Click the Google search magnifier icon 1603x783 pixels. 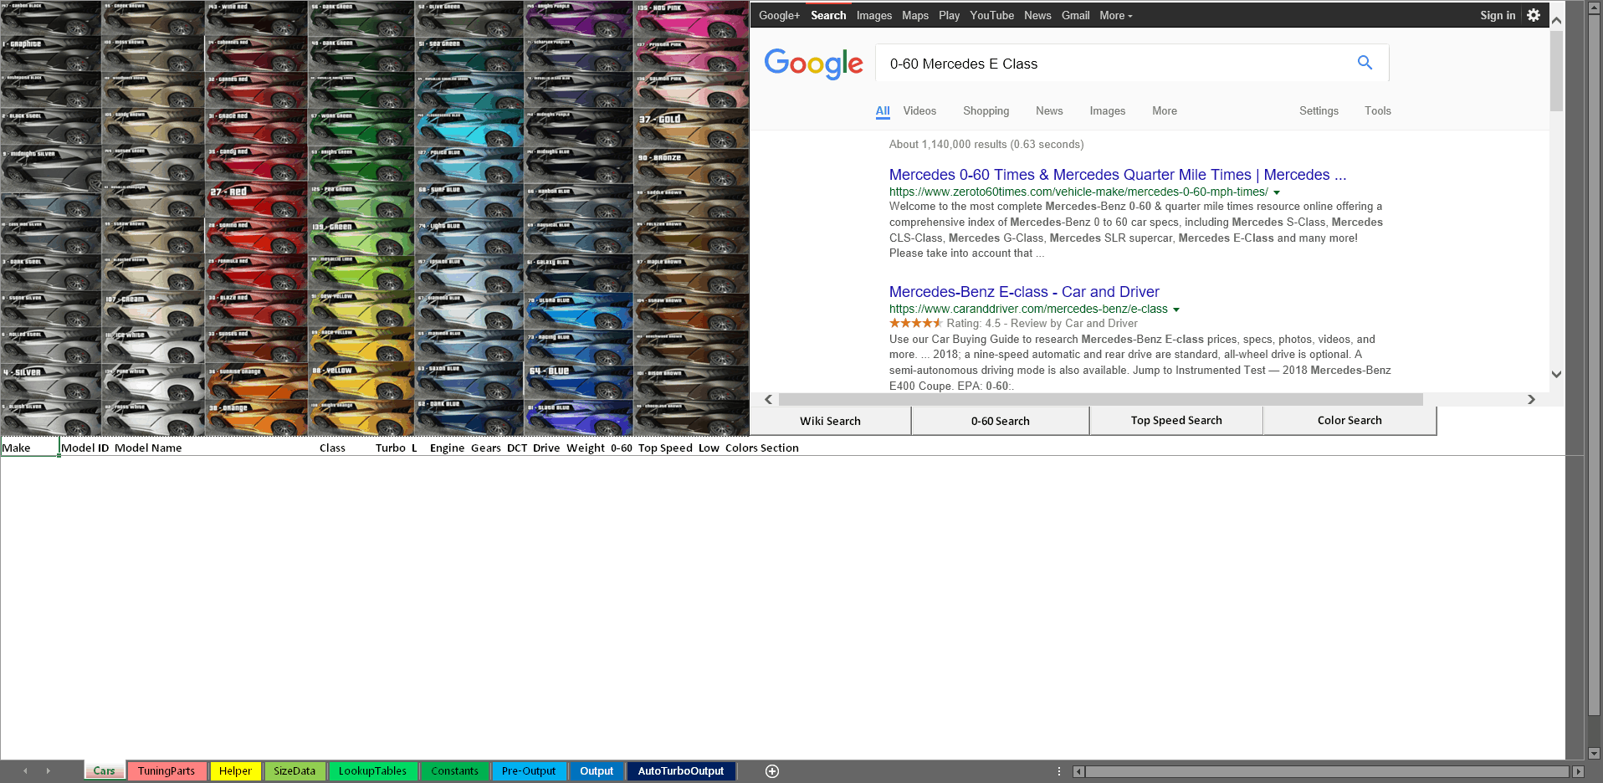coord(1365,63)
